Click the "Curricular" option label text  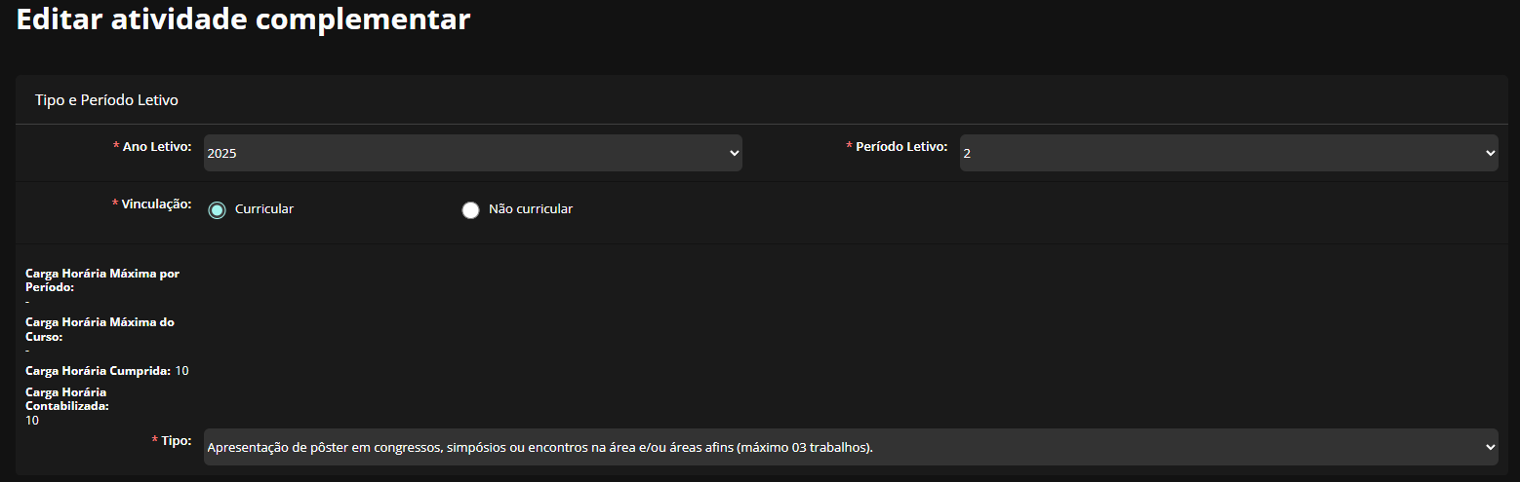point(264,209)
